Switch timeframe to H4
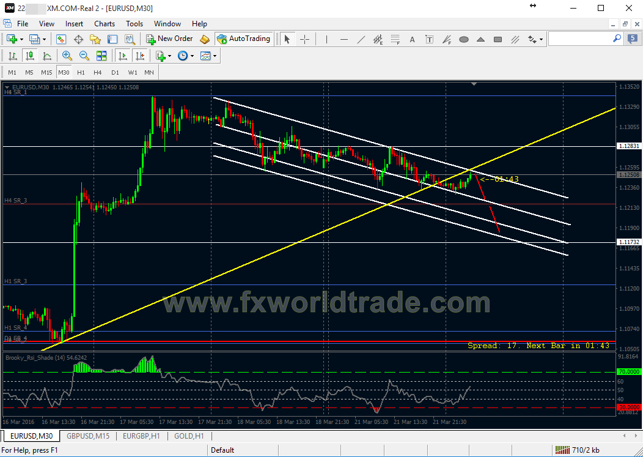This screenshot has height=457, width=643. [98, 72]
